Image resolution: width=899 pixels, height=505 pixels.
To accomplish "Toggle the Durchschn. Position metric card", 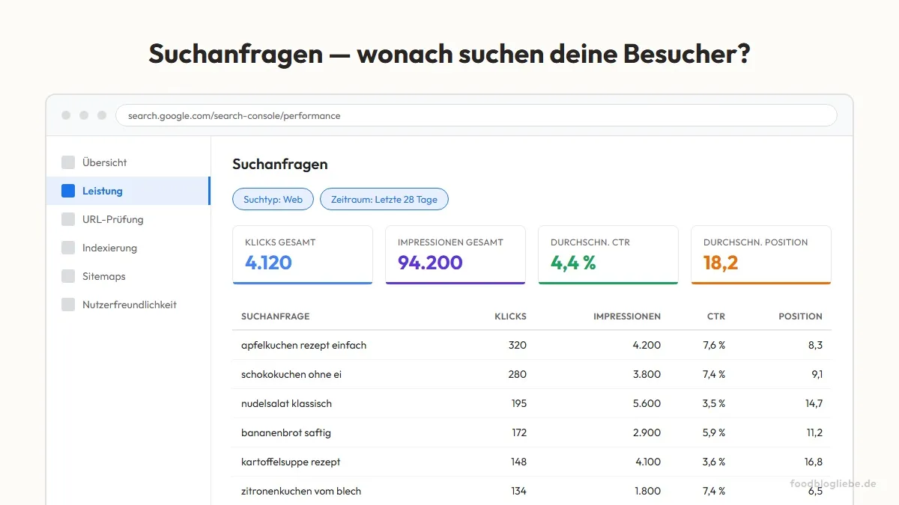I will click(x=760, y=254).
